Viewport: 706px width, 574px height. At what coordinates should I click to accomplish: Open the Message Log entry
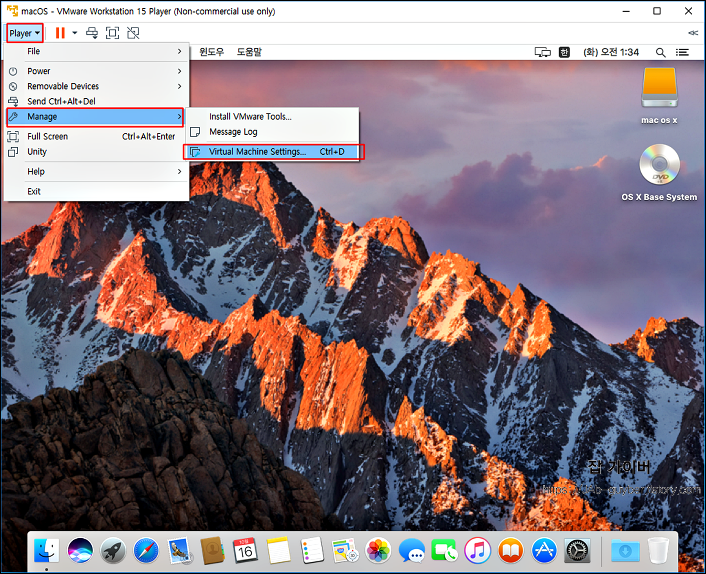coord(273,132)
